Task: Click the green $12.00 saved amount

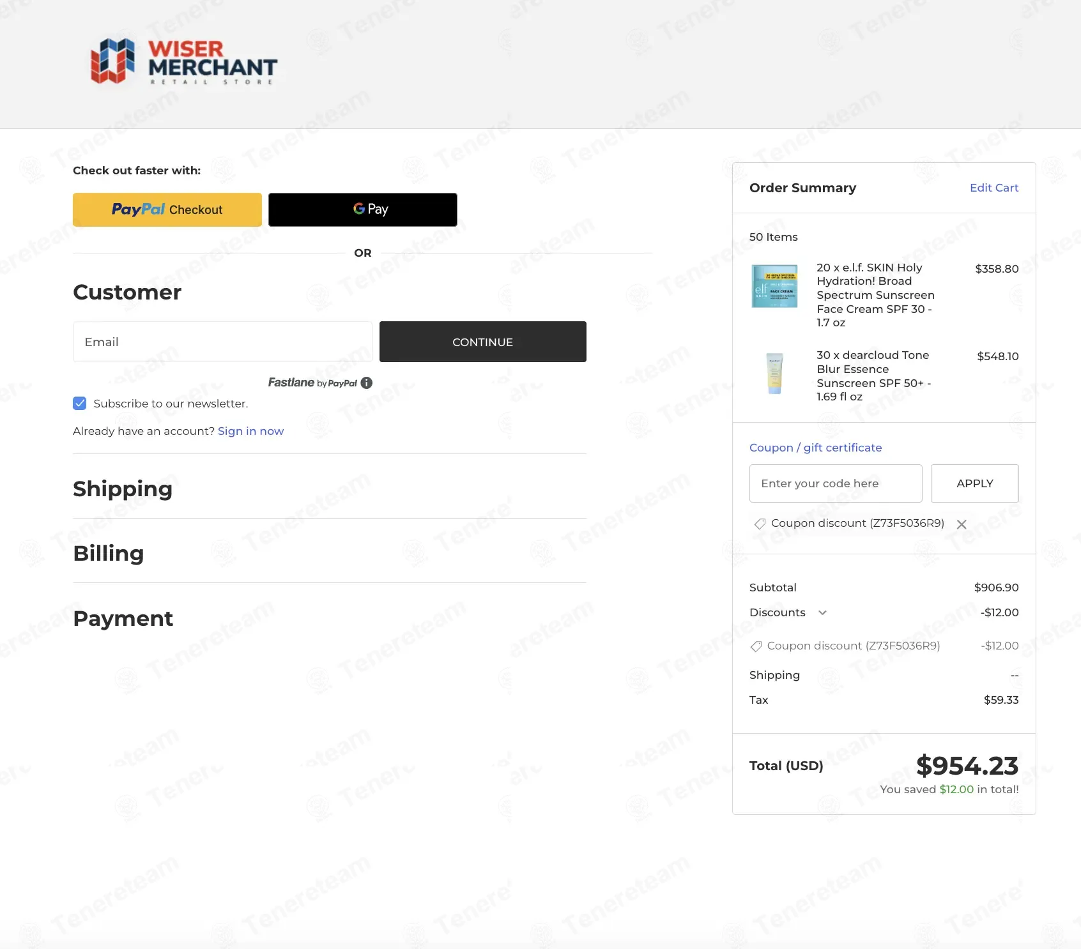Action: tap(956, 789)
